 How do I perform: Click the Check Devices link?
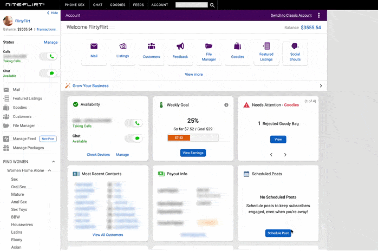point(99,155)
